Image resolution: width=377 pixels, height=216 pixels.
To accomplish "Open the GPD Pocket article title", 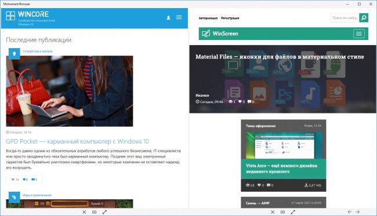I will tap(77, 141).
